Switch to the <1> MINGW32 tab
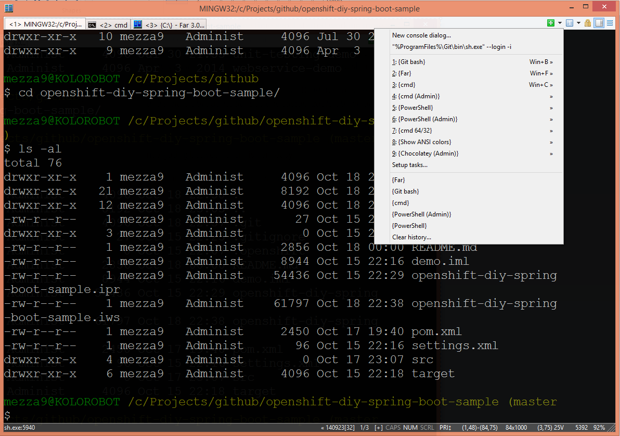This screenshot has width=620, height=436. pos(45,24)
